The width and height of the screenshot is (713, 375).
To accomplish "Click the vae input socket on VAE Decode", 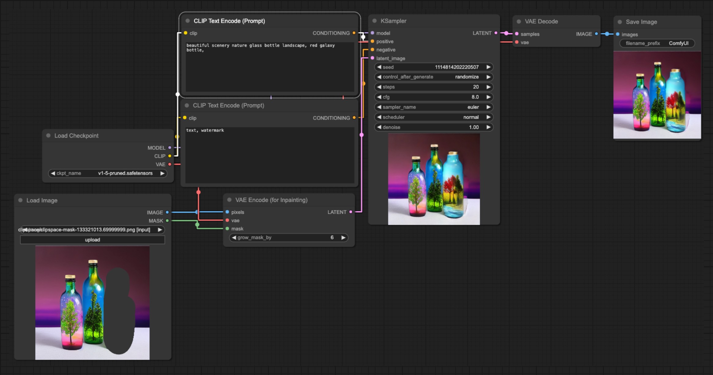I will (517, 42).
